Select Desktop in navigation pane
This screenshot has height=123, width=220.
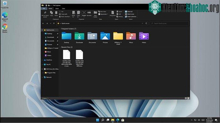pos(50,34)
